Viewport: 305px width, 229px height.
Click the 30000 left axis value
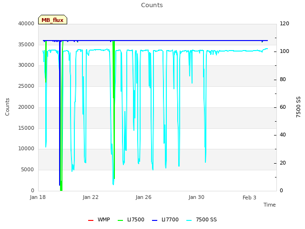(26, 65)
